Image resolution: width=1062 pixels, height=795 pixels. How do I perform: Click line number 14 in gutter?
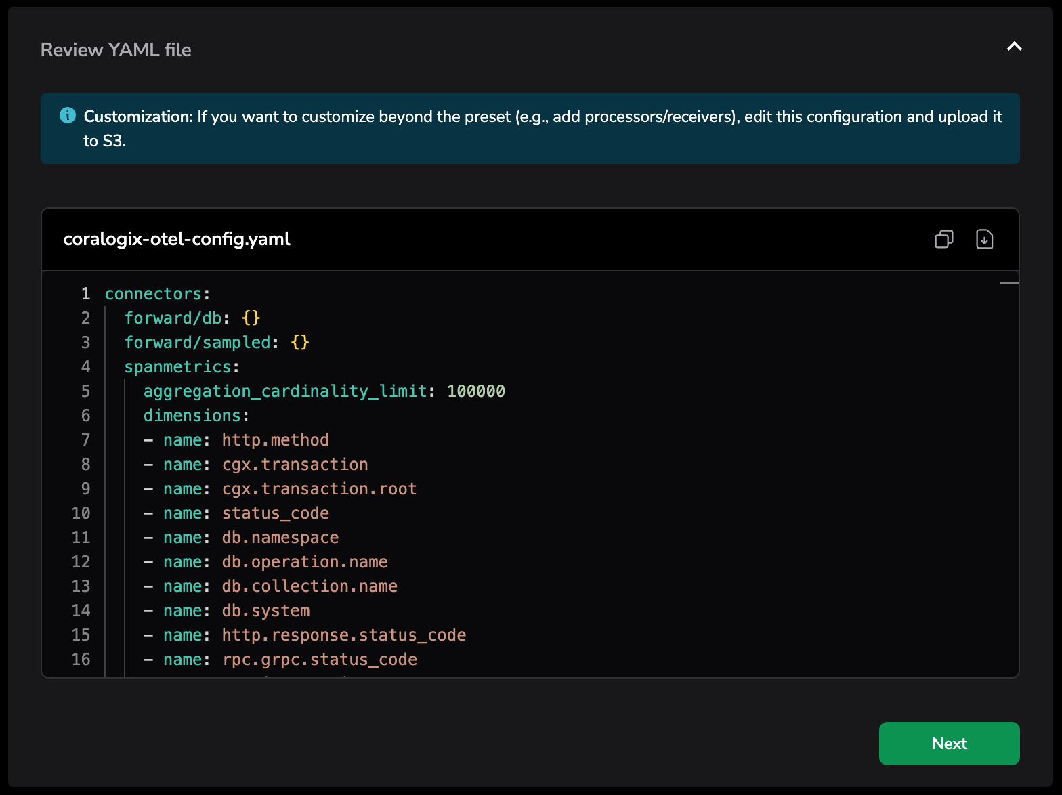(81, 611)
